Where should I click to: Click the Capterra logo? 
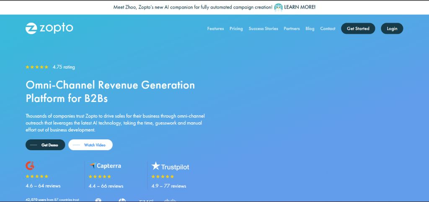click(x=105, y=166)
